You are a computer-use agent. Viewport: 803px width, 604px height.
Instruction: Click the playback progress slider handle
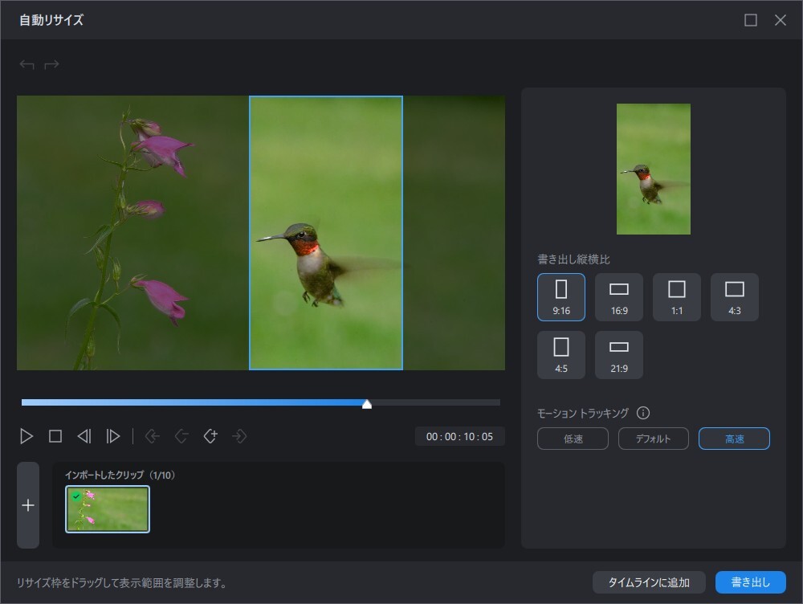click(x=367, y=404)
